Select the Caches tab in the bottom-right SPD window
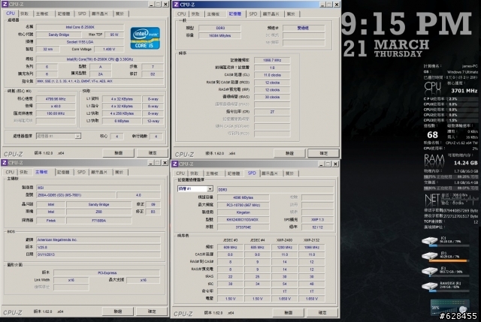Image resolution: width=481 pixels, height=322 pixels. click(x=195, y=173)
